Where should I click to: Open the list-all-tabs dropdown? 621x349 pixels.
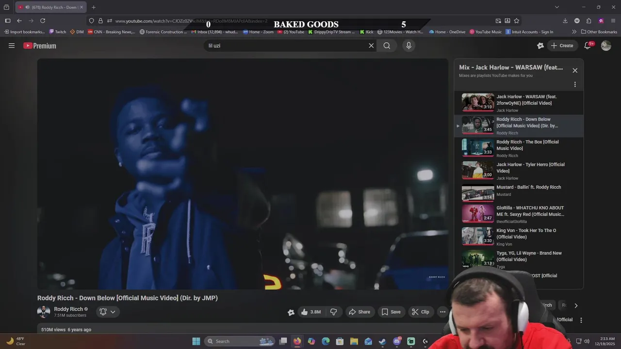tap(557, 7)
